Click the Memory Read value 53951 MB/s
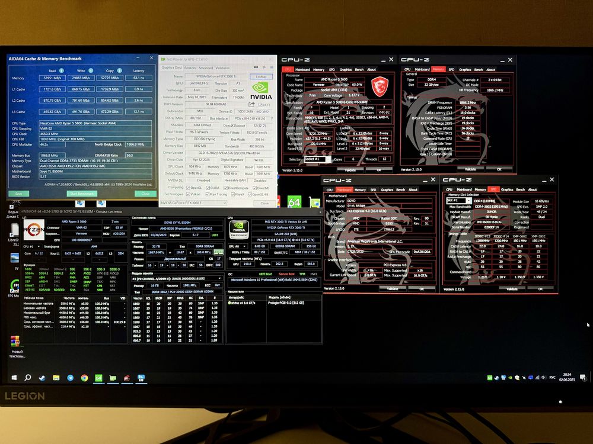This screenshot has height=444, width=593. 52,78
